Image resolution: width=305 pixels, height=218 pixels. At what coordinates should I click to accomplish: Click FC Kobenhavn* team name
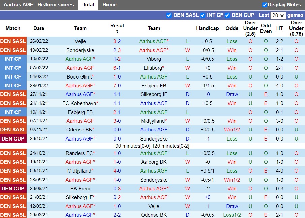click(80, 103)
